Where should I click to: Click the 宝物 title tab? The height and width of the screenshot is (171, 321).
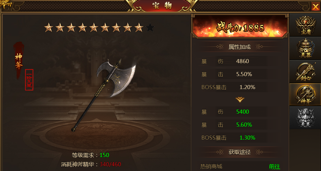pos(162,6)
